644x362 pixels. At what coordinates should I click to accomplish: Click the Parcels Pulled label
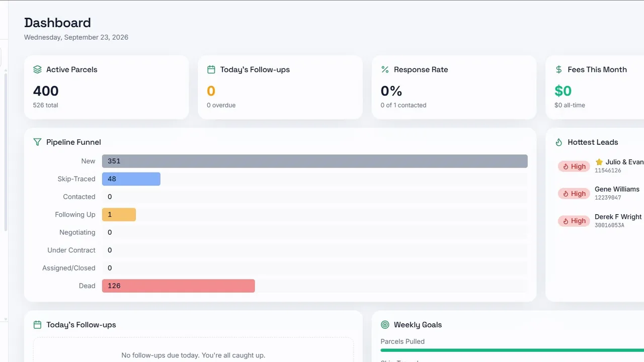[403, 342]
